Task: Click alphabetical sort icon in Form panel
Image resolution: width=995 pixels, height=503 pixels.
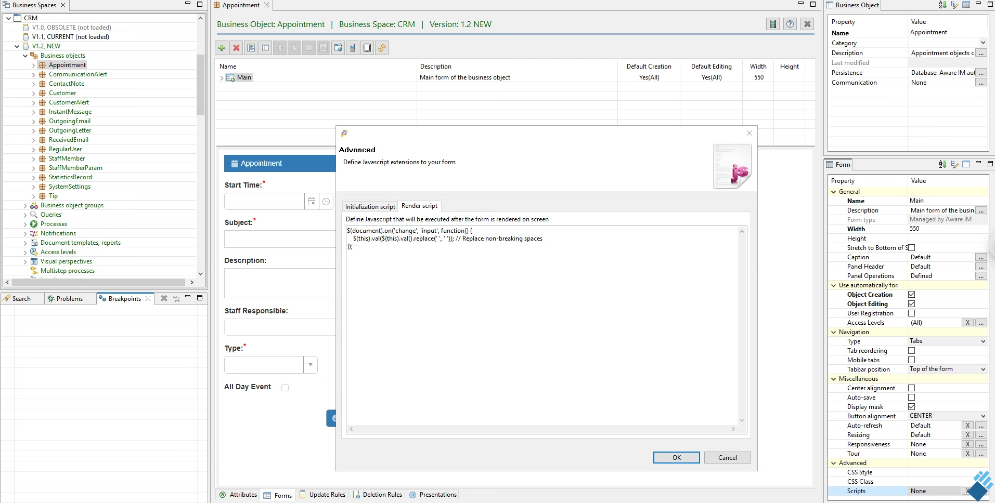Action: (942, 164)
